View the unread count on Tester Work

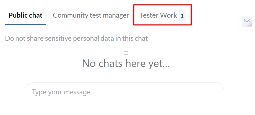[x=182, y=16]
